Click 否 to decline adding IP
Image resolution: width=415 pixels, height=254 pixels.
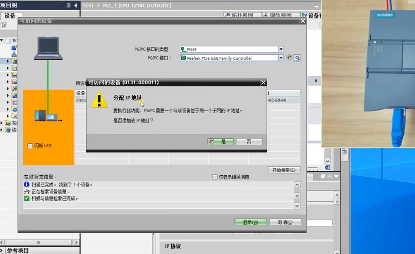pyautogui.click(x=249, y=142)
